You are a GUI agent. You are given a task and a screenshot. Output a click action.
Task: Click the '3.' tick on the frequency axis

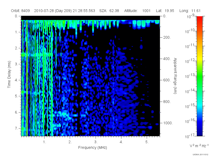[96, 142]
